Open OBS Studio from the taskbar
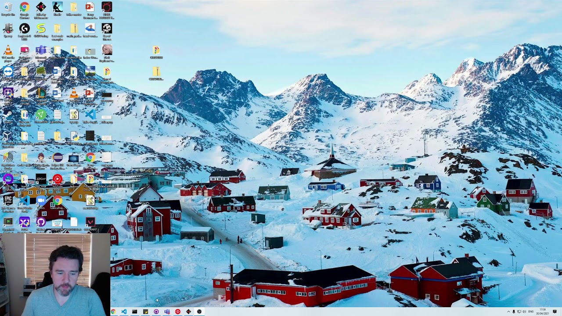 (199, 312)
